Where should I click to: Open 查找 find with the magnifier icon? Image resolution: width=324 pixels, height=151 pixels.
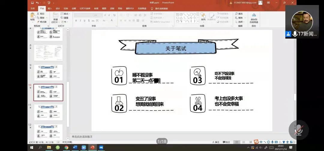point(239,13)
